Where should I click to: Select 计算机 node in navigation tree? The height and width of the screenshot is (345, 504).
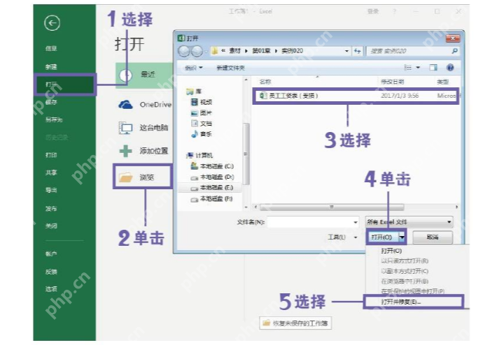(199, 156)
